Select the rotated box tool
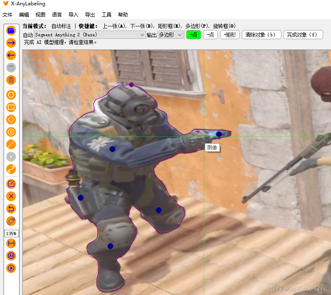The image size is (331, 295). click(x=11, y=120)
